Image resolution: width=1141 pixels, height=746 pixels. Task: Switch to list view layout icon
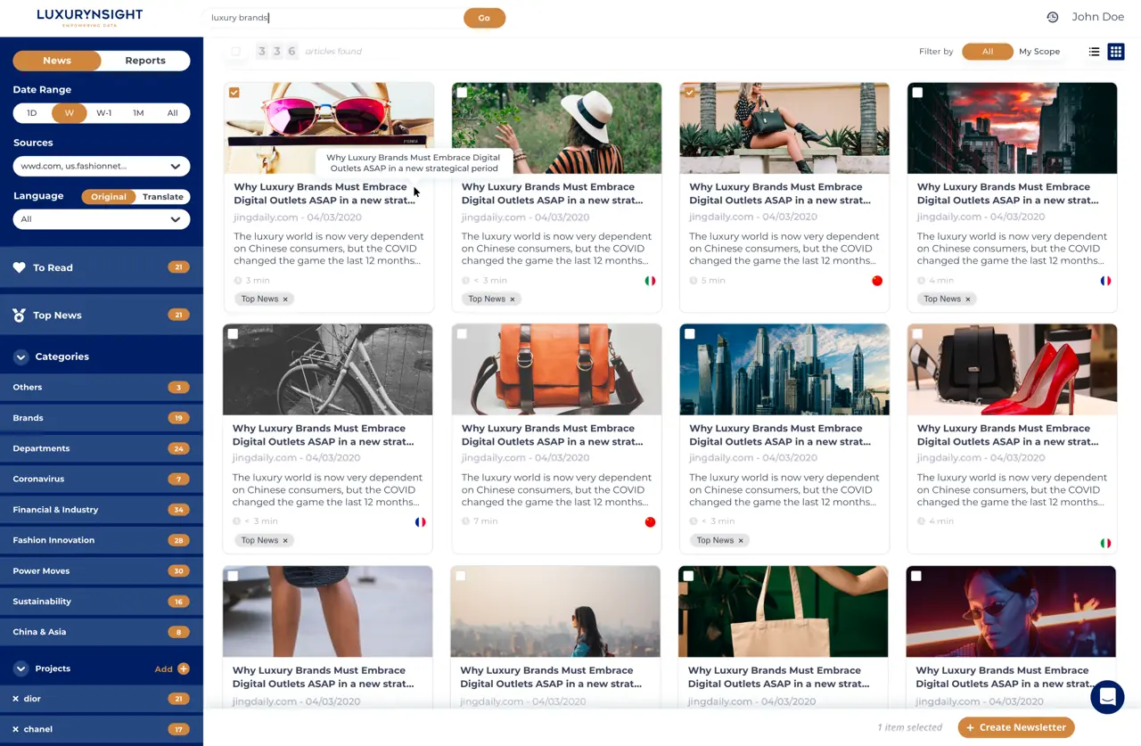[1094, 52]
